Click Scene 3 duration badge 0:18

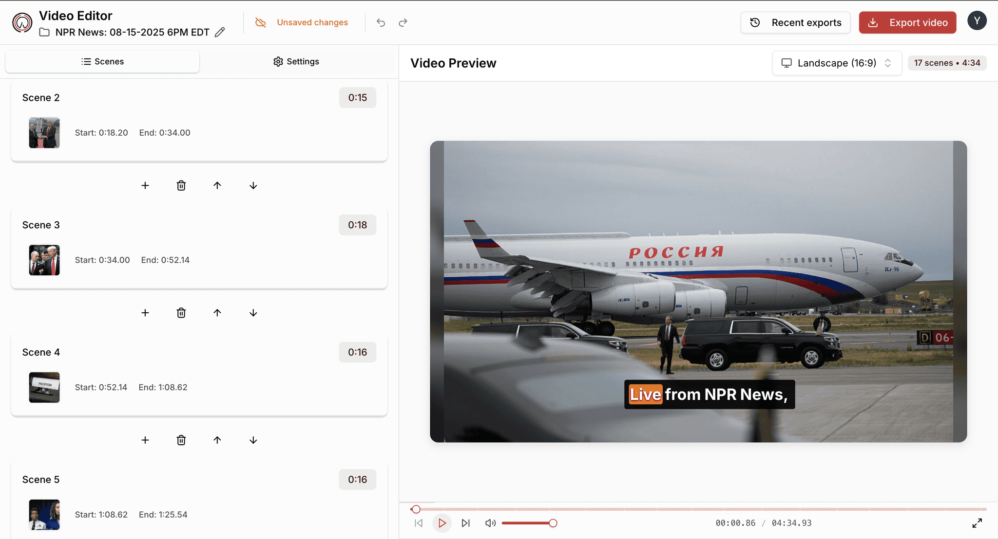(358, 225)
